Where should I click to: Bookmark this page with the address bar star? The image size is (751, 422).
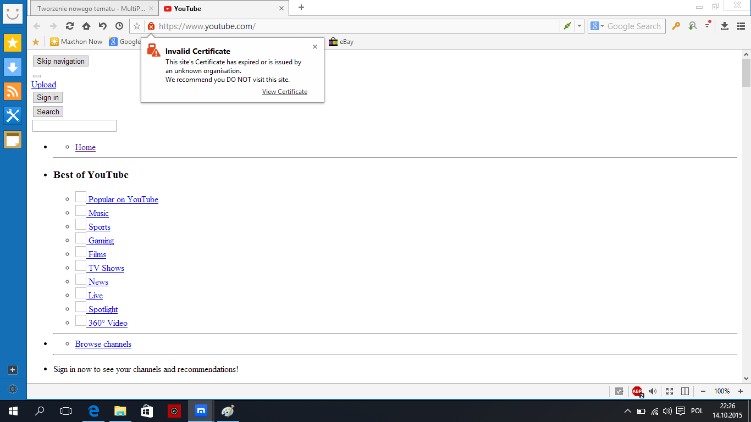tap(137, 26)
